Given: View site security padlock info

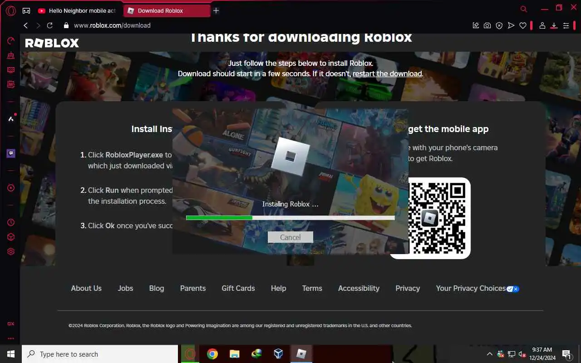Looking at the screenshot, I should (66, 25).
